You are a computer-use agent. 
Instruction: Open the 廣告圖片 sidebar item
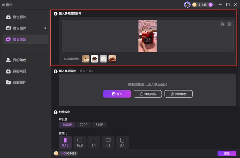25,28
